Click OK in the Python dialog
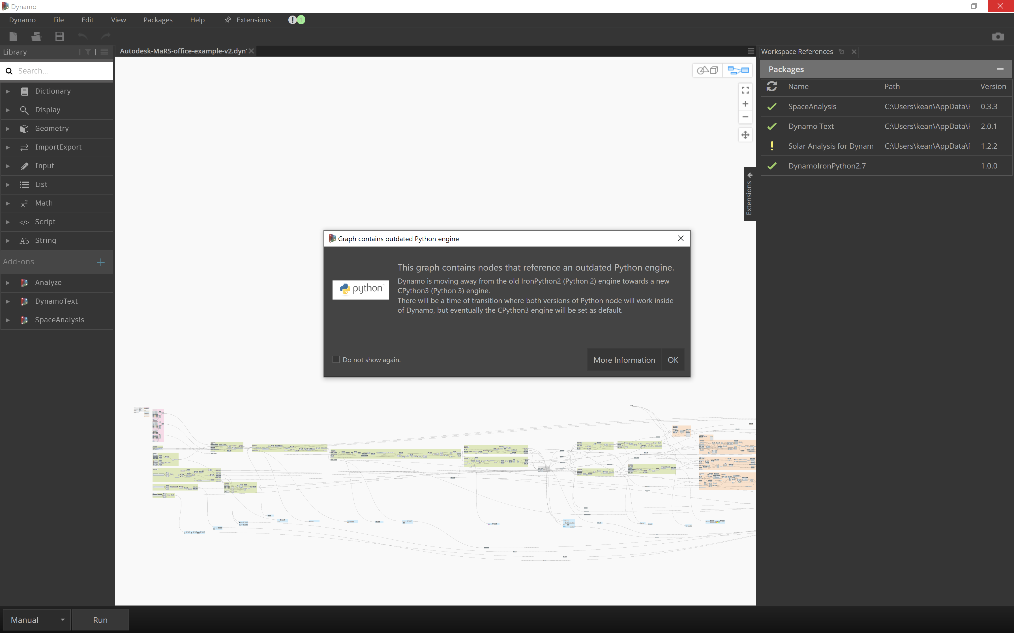The image size is (1014, 633). click(x=672, y=360)
